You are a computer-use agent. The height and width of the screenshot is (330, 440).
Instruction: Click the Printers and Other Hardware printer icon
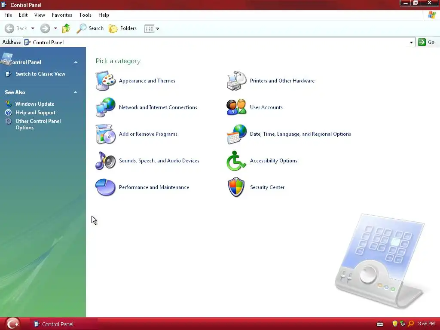point(237,81)
